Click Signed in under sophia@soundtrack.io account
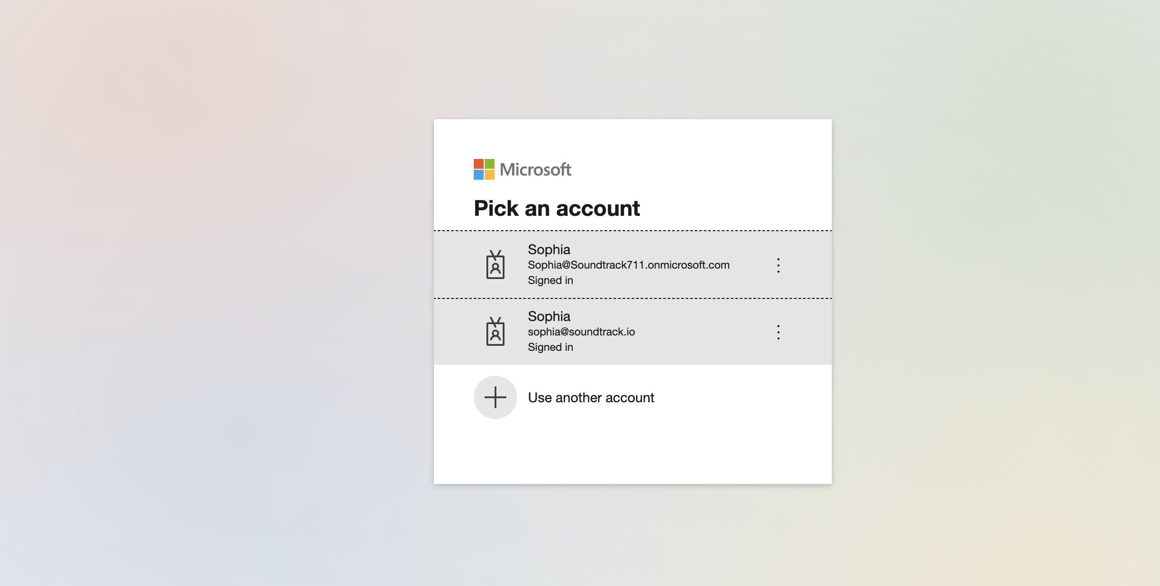The image size is (1160, 586). click(x=551, y=347)
